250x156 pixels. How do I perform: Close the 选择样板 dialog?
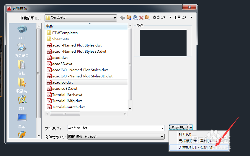tap(189, 7)
